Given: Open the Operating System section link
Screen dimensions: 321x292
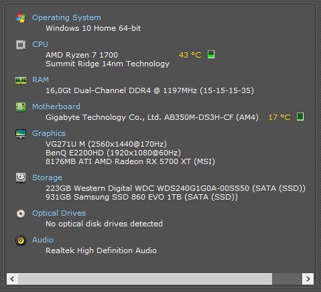Looking at the screenshot, I should (x=66, y=17).
